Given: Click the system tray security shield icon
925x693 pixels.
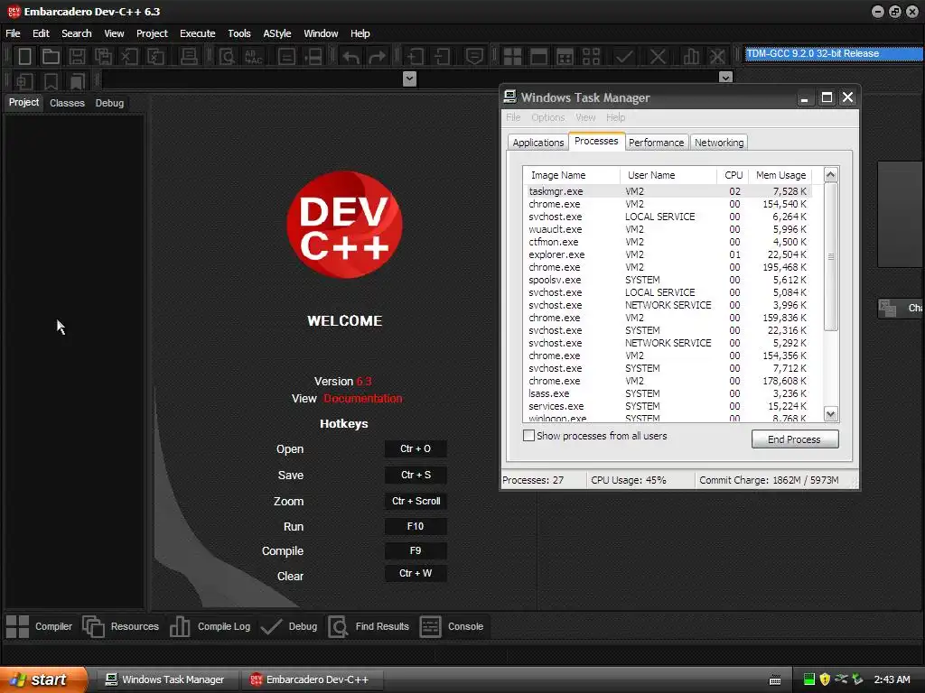Looking at the screenshot, I should pyautogui.click(x=825, y=679).
